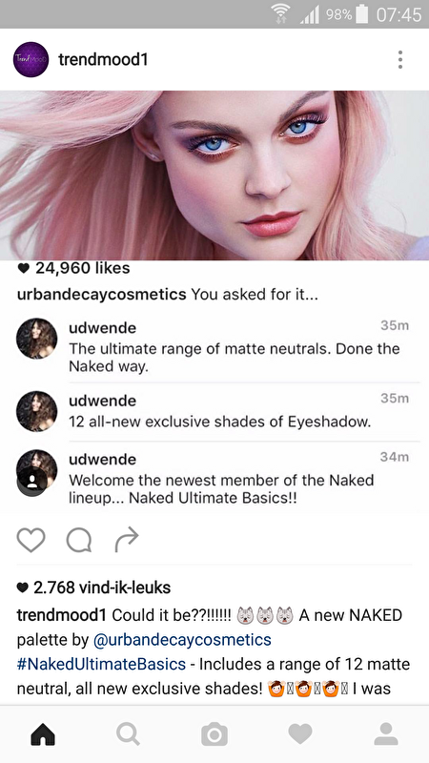The height and width of the screenshot is (763, 429).
Task: Open the three-dot post options menu
Action: click(x=399, y=59)
